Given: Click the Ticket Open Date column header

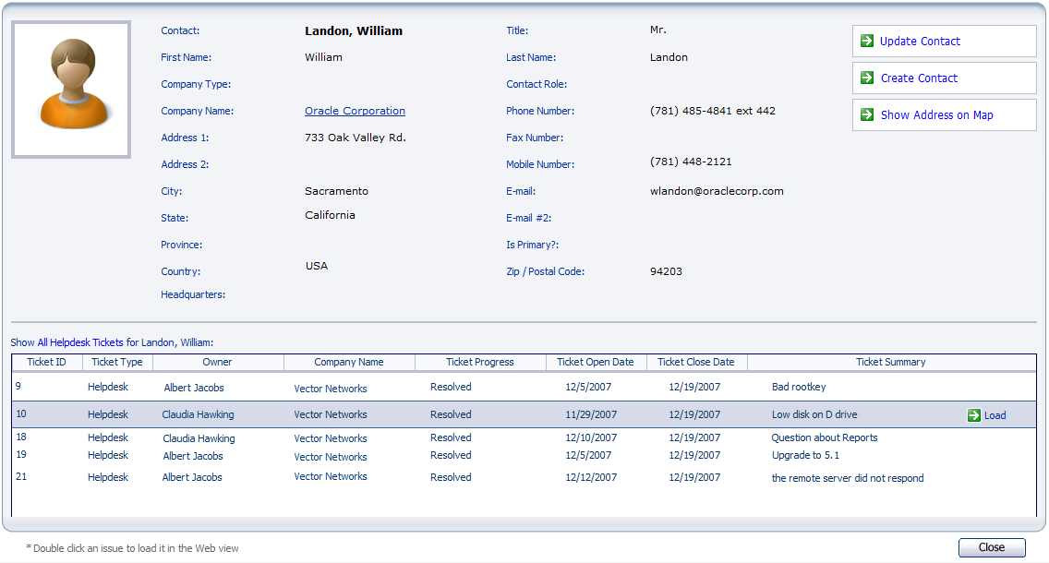Looking at the screenshot, I should pyautogui.click(x=596, y=362).
